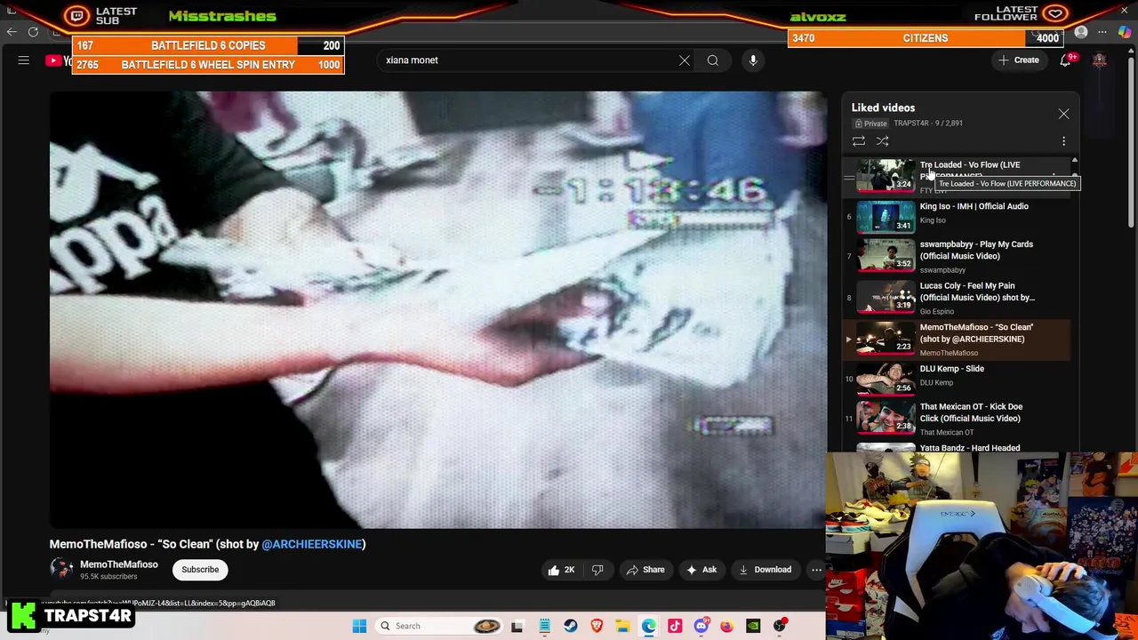Screen dimensions: 1138x640
Task: Click Lucas Coly video thumbnail
Action: click(886, 299)
